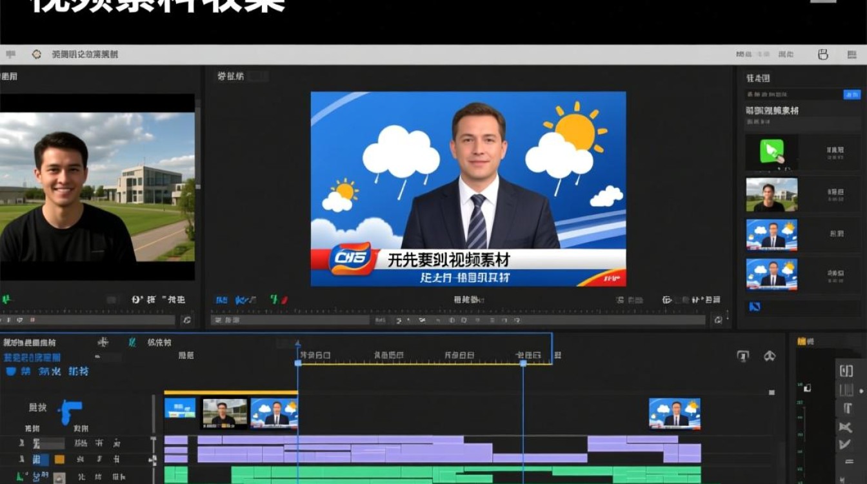The height and width of the screenshot is (484, 867).
Task: Click the loop icon right of program monitor scrubber
Action: pos(717,319)
